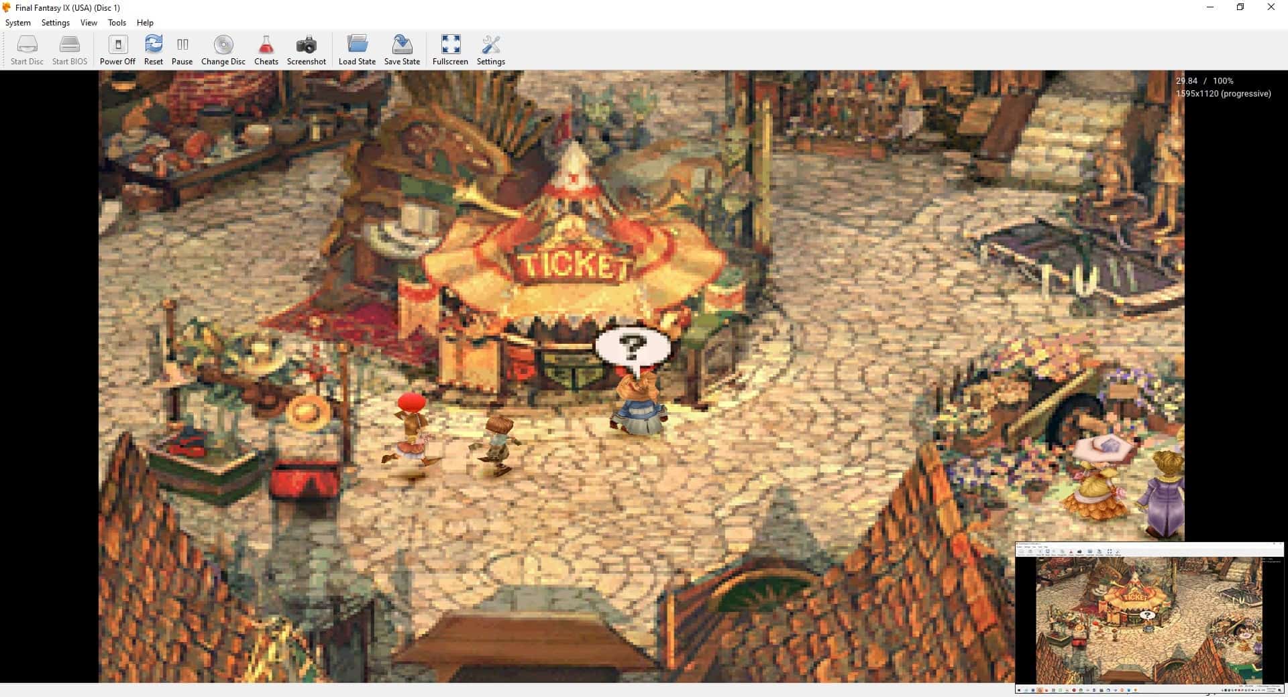Viewport: 1288px width, 697px height.
Task: Reset the running game
Action: (x=153, y=50)
